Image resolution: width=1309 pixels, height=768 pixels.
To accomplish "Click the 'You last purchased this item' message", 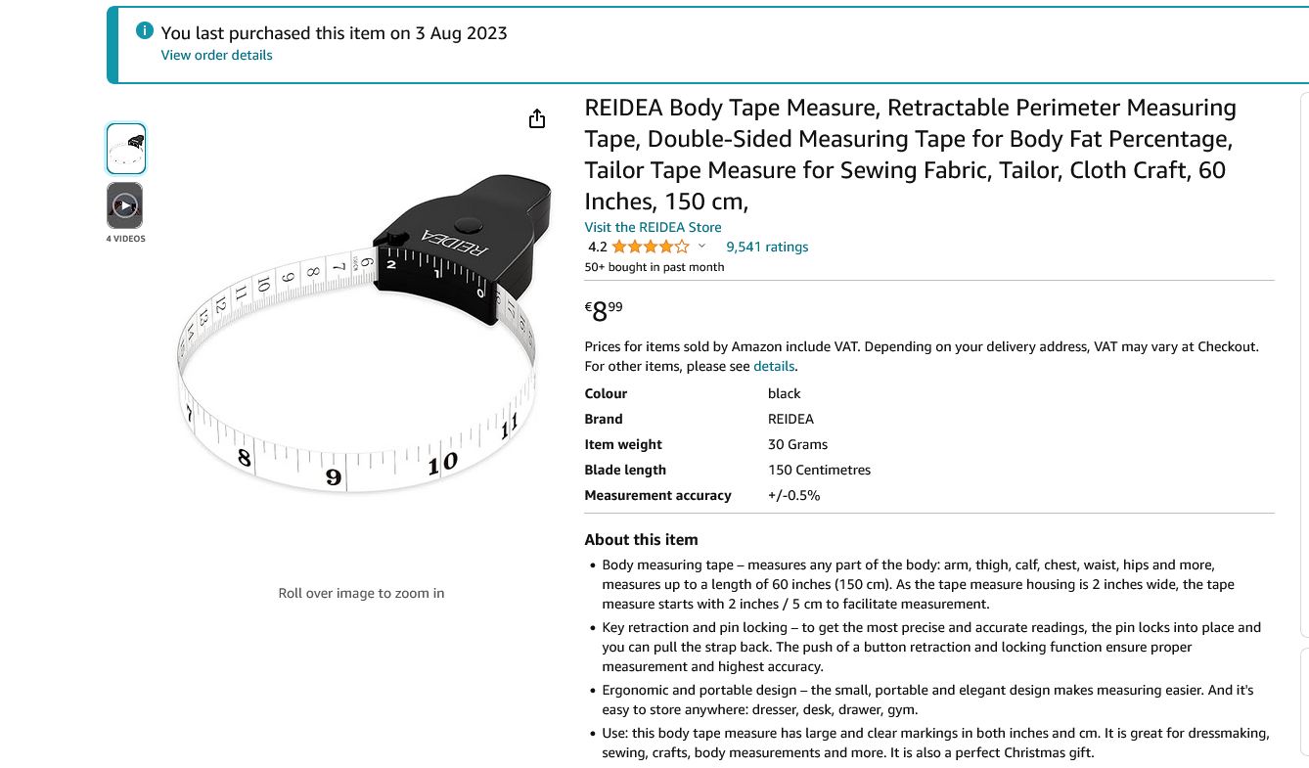I will coord(335,32).
